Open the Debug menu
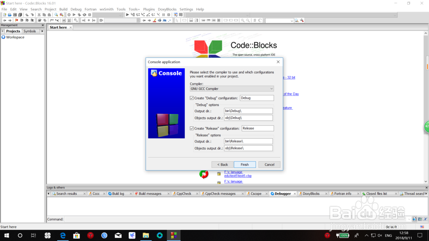The height and width of the screenshot is (241, 429). (x=76, y=9)
